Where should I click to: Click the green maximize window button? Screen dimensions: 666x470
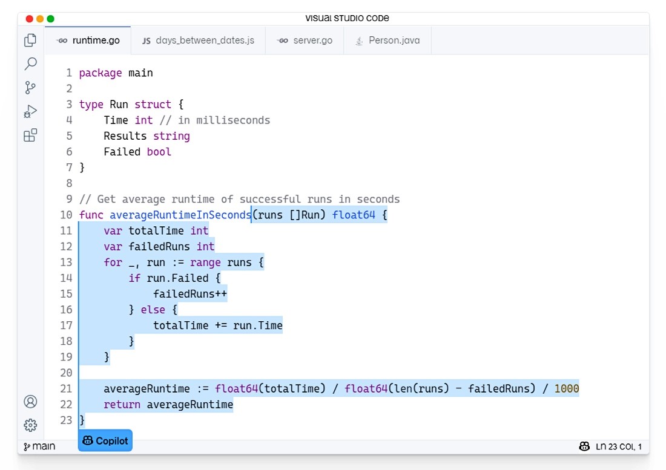tap(50, 19)
